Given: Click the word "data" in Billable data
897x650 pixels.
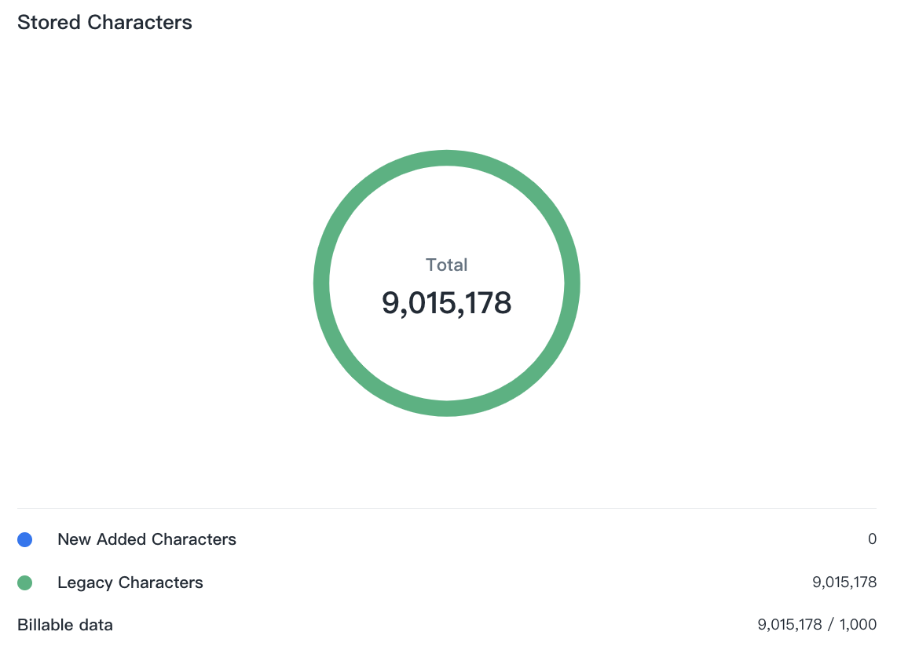Looking at the screenshot, I should tap(96, 626).
